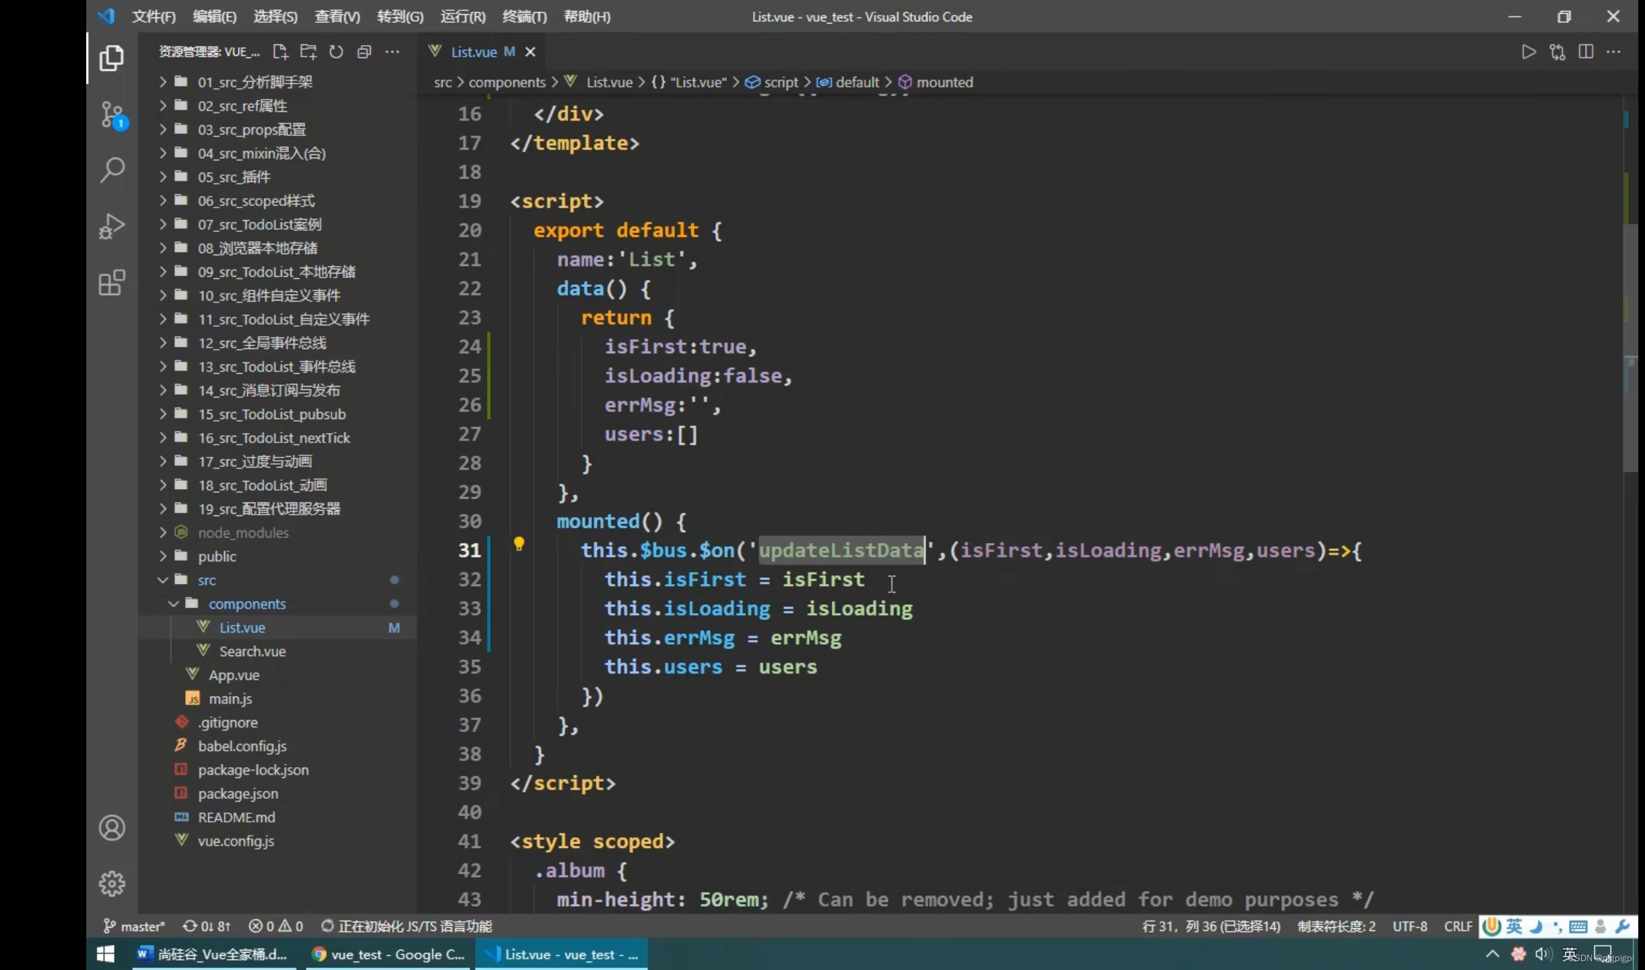This screenshot has width=1645, height=970.
Task: Open Manage gear icon in activity bar
Action: [x=112, y=884]
